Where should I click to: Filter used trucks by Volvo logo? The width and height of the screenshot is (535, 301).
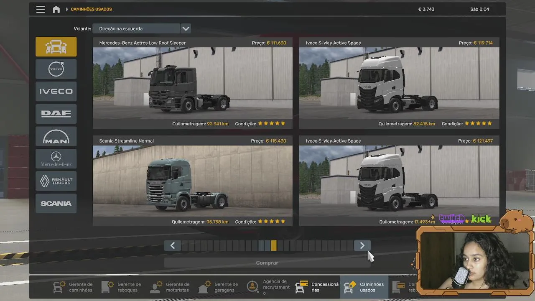click(x=56, y=69)
